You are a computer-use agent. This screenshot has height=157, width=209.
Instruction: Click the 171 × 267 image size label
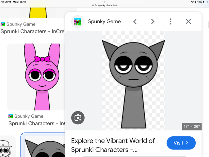click(x=192, y=127)
